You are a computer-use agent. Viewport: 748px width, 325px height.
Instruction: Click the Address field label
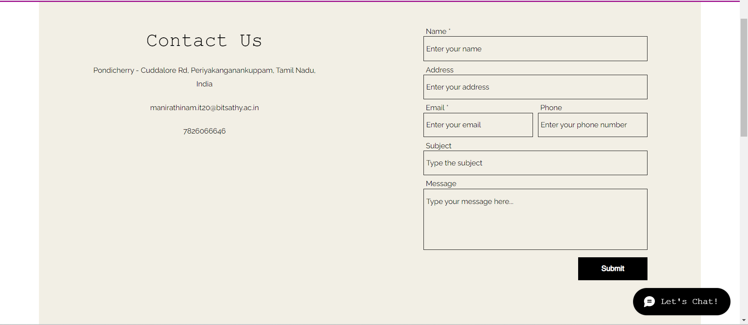point(439,70)
